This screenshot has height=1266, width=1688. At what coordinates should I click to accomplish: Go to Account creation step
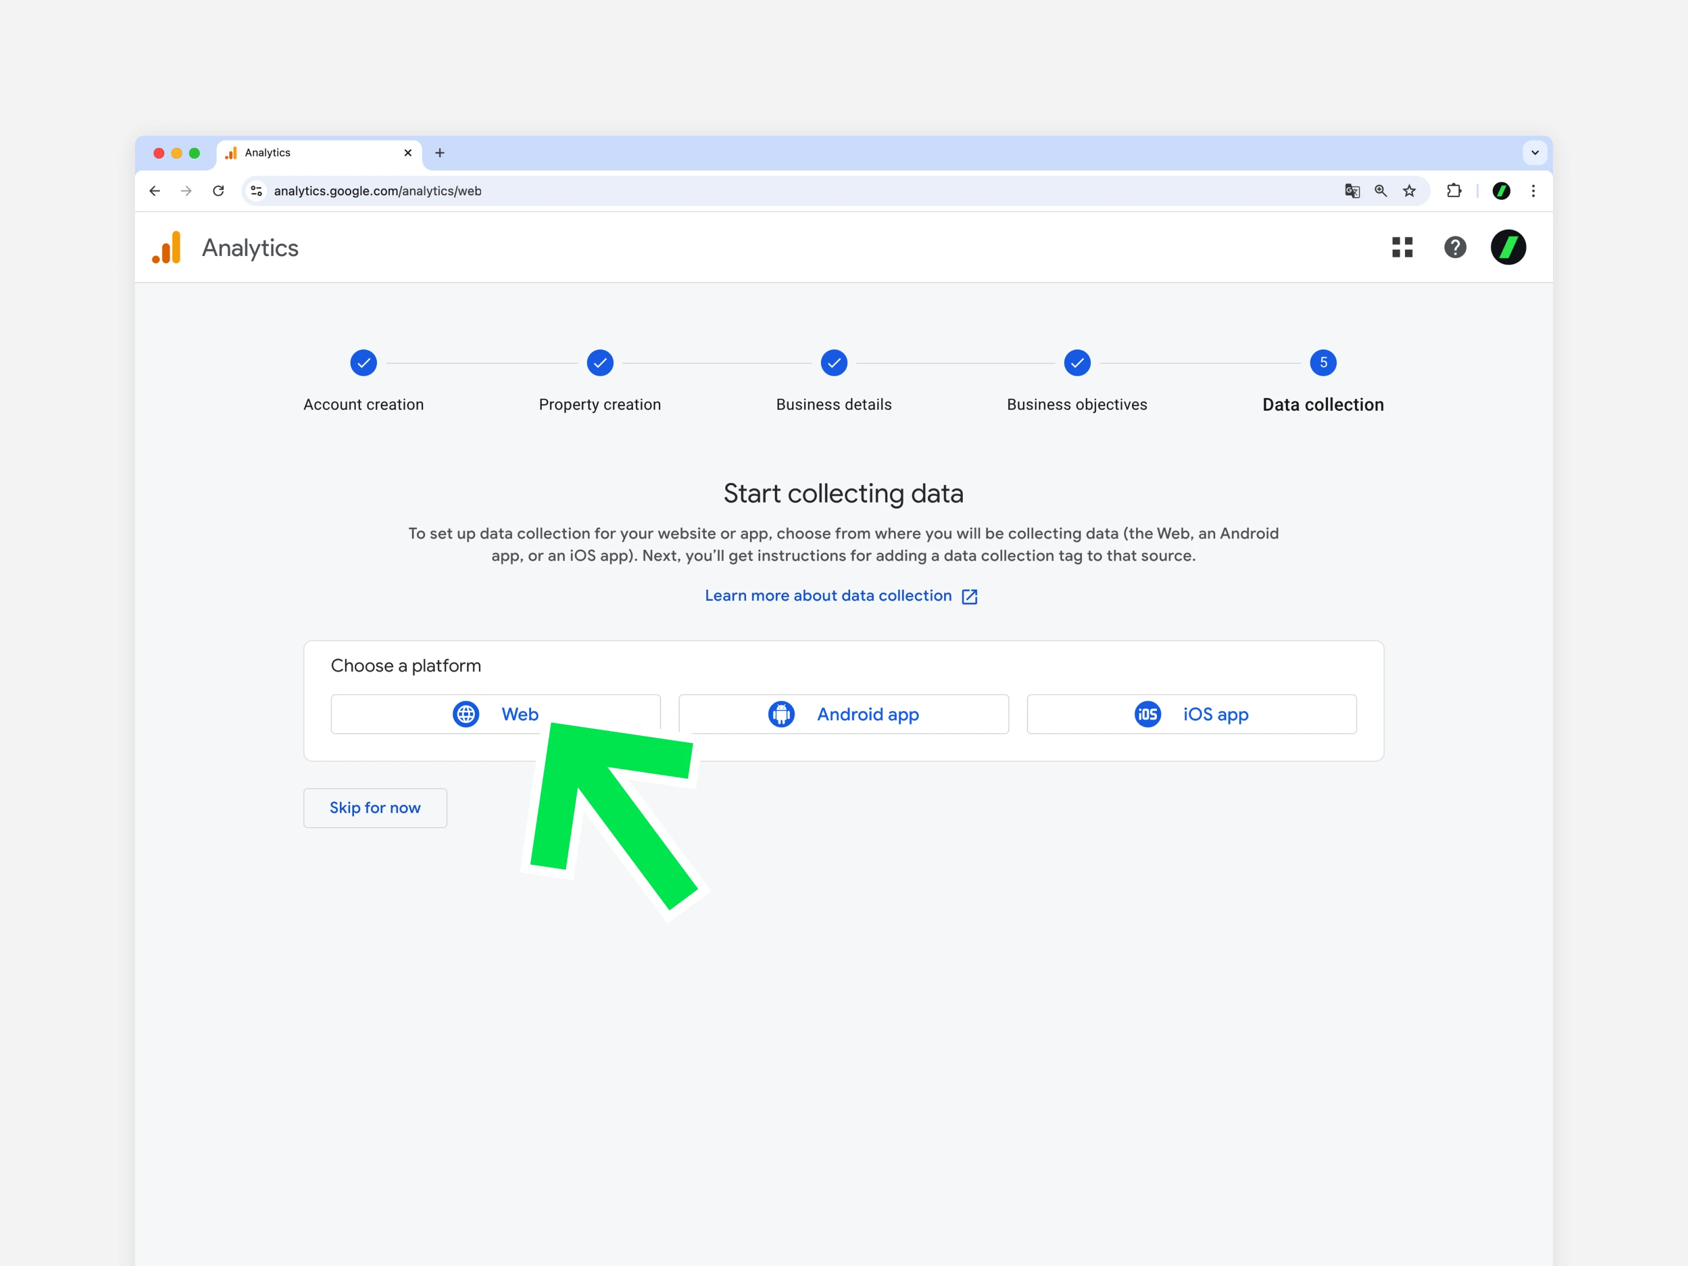coord(363,381)
